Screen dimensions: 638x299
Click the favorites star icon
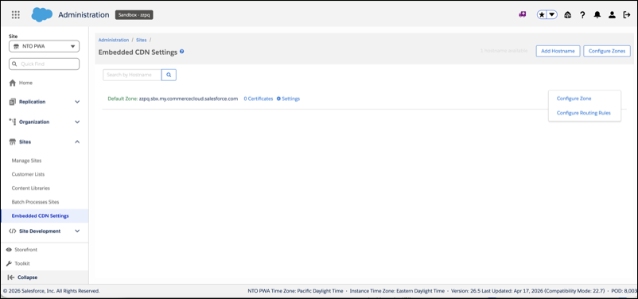click(x=542, y=14)
